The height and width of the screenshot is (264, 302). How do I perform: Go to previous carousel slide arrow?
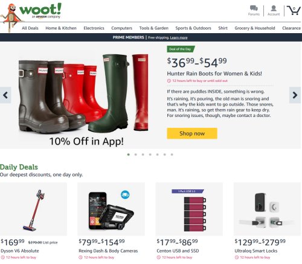coord(5,95)
